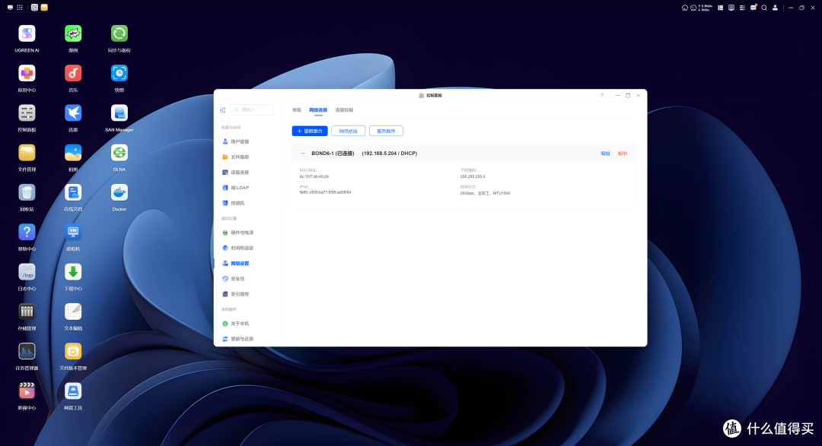Open the Docker desktop icon
This screenshot has height=446, width=822.
coord(119,193)
